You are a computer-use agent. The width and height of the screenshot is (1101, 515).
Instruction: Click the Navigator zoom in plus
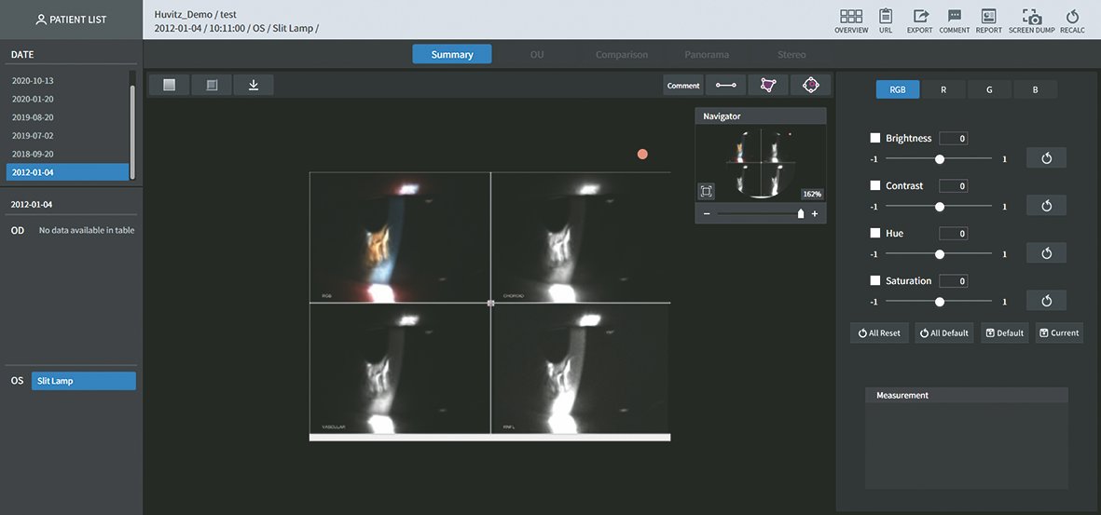815,214
